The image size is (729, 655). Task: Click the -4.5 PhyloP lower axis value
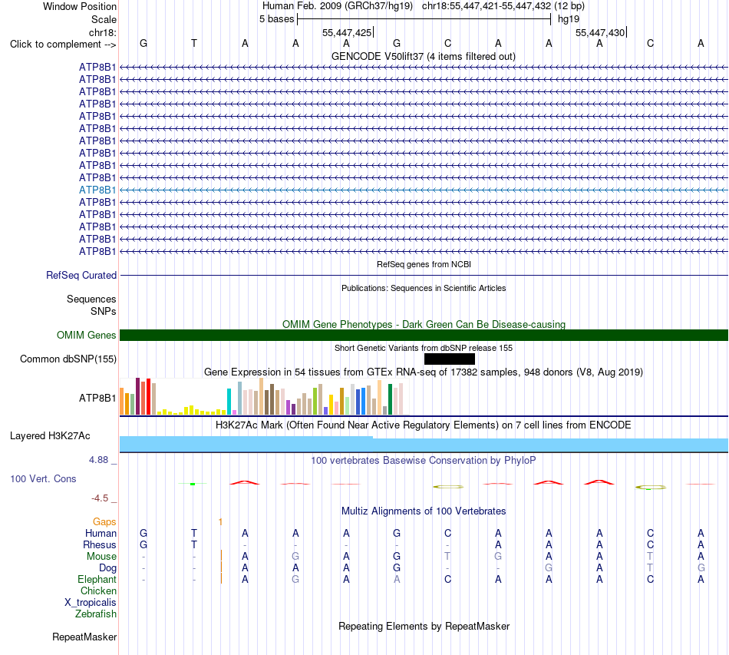[x=100, y=498]
